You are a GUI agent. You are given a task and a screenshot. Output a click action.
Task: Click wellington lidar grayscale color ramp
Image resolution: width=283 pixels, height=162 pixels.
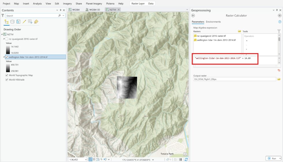click(x=8, y=68)
